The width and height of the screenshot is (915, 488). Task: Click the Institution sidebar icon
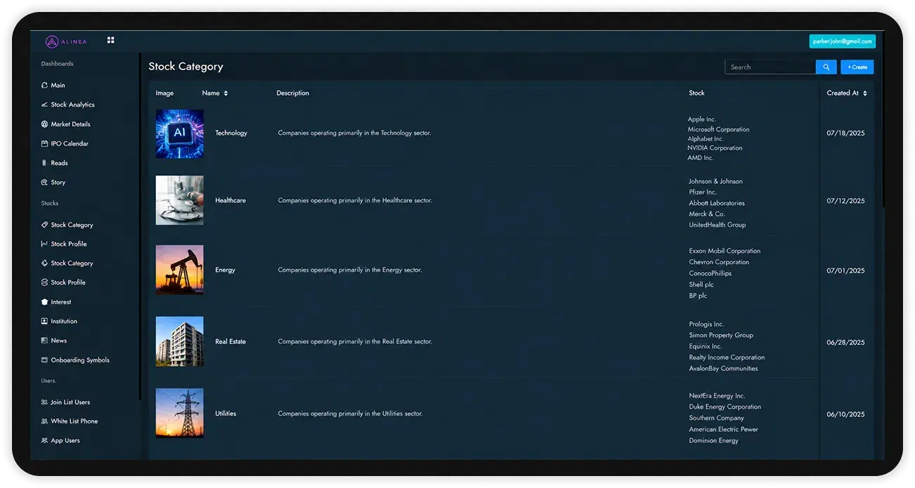tap(45, 321)
